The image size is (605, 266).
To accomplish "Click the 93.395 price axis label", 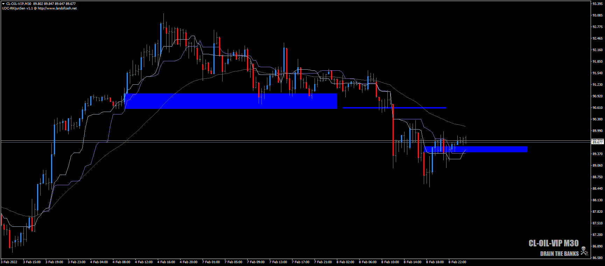I will point(597,4).
